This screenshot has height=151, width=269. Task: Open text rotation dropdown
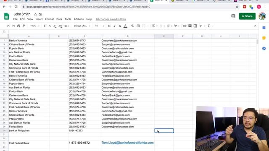177,26
